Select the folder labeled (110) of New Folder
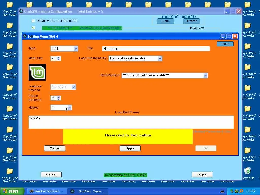The height and width of the screenshot is (195, 260). [x=249, y=9]
